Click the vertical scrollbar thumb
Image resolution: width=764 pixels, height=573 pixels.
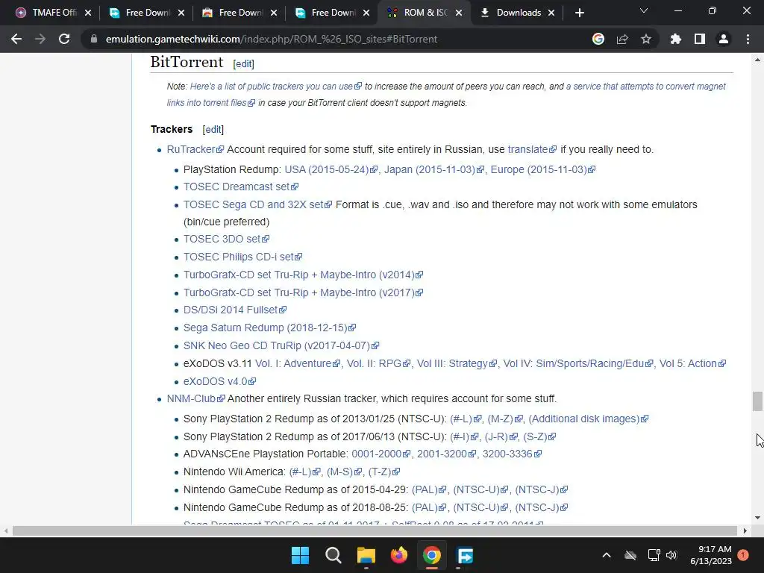(x=757, y=401)
